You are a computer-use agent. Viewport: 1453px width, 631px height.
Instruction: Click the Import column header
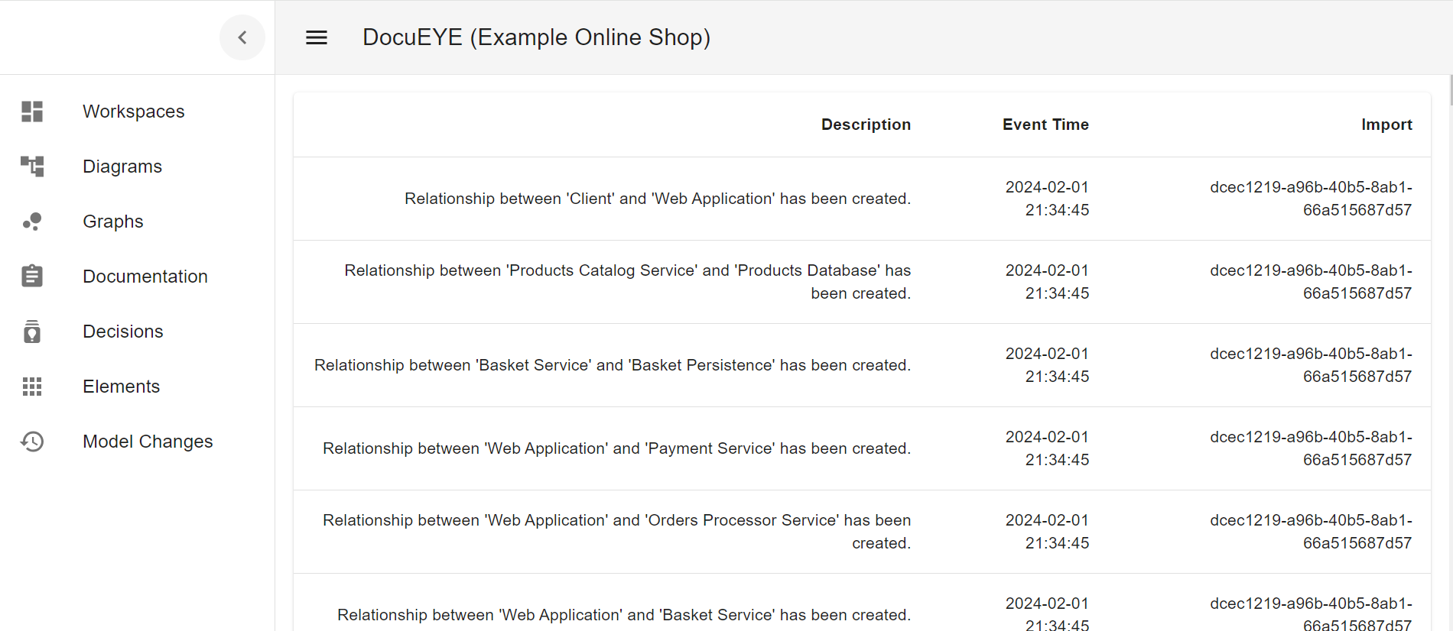(1386, 125)
